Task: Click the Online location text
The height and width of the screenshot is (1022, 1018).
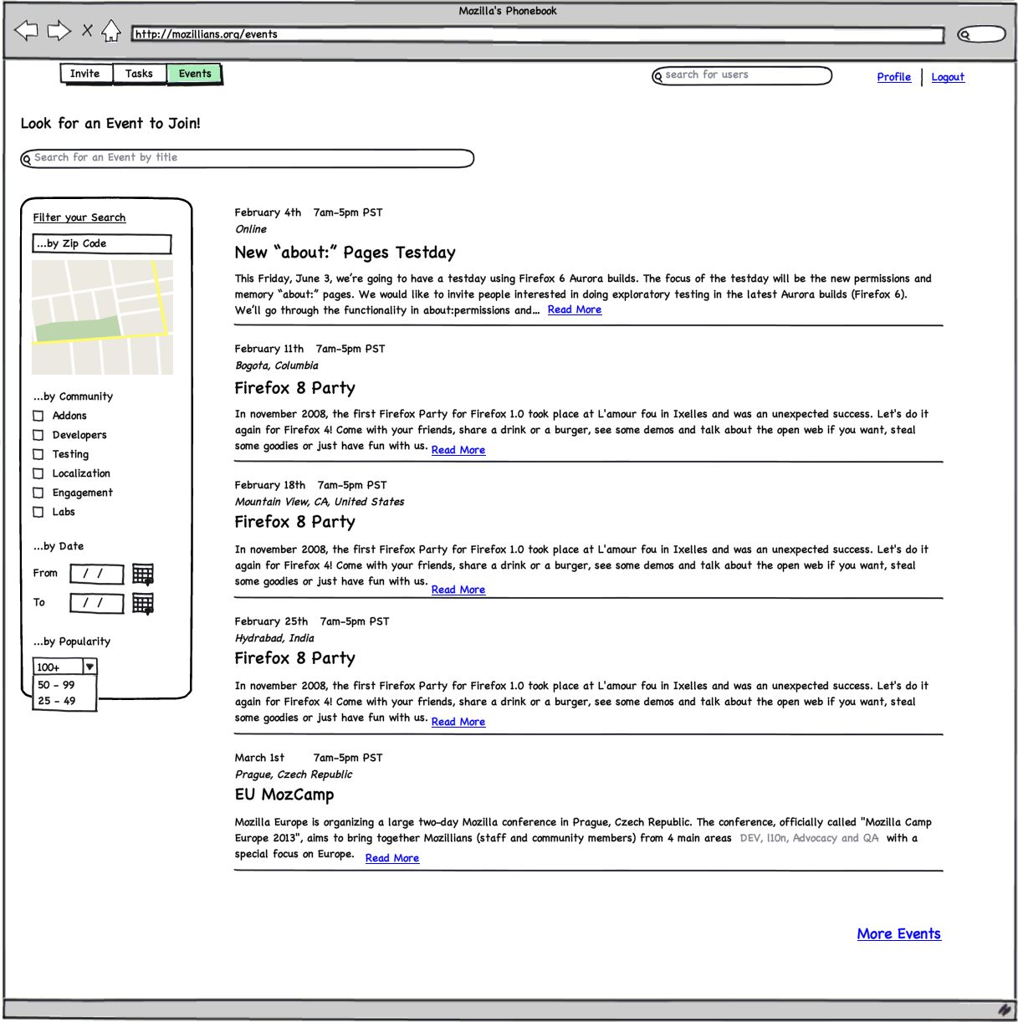Action: pos(251,229)
